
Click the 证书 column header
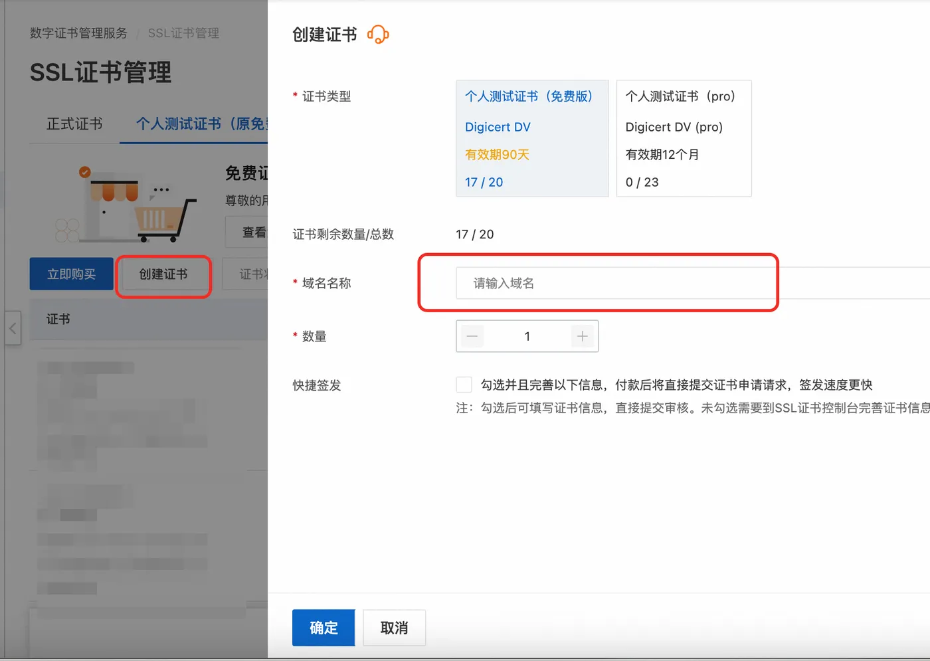click(x=58, y=320)
